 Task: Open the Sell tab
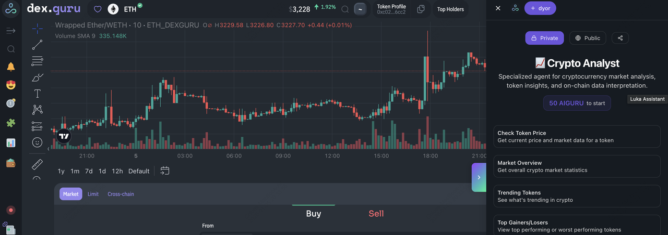[x=376, y=214]
